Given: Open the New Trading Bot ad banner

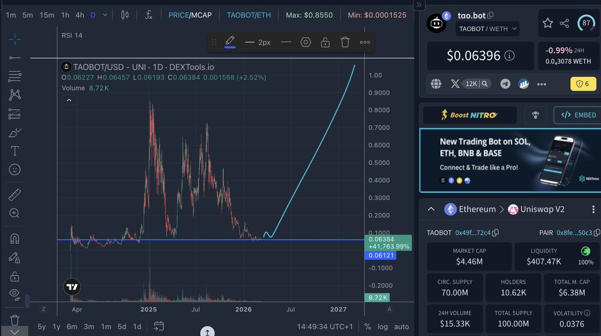Looking at the screenshot, I should (510, 160).
